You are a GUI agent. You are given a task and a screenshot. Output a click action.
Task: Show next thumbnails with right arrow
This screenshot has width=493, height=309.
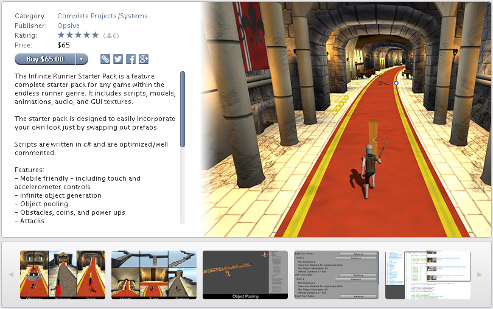click(x=480, y=274)
